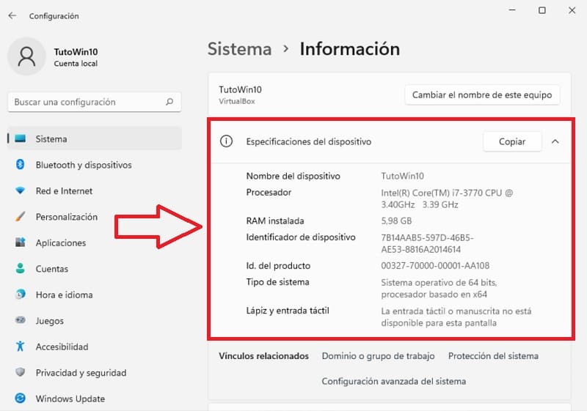Screen dimensions: 587x411
Task: Click the Cuenta local text
Action: click(x=76, y=64)
